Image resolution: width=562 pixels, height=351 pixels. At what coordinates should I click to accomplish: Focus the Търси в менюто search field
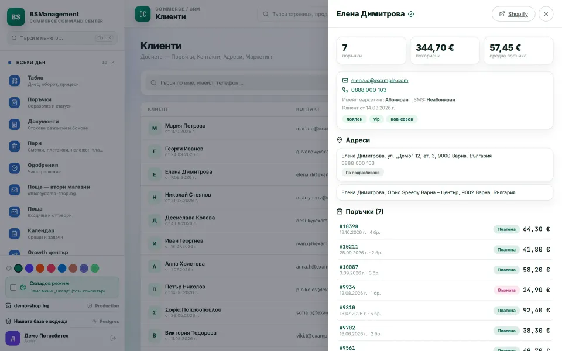62,38
